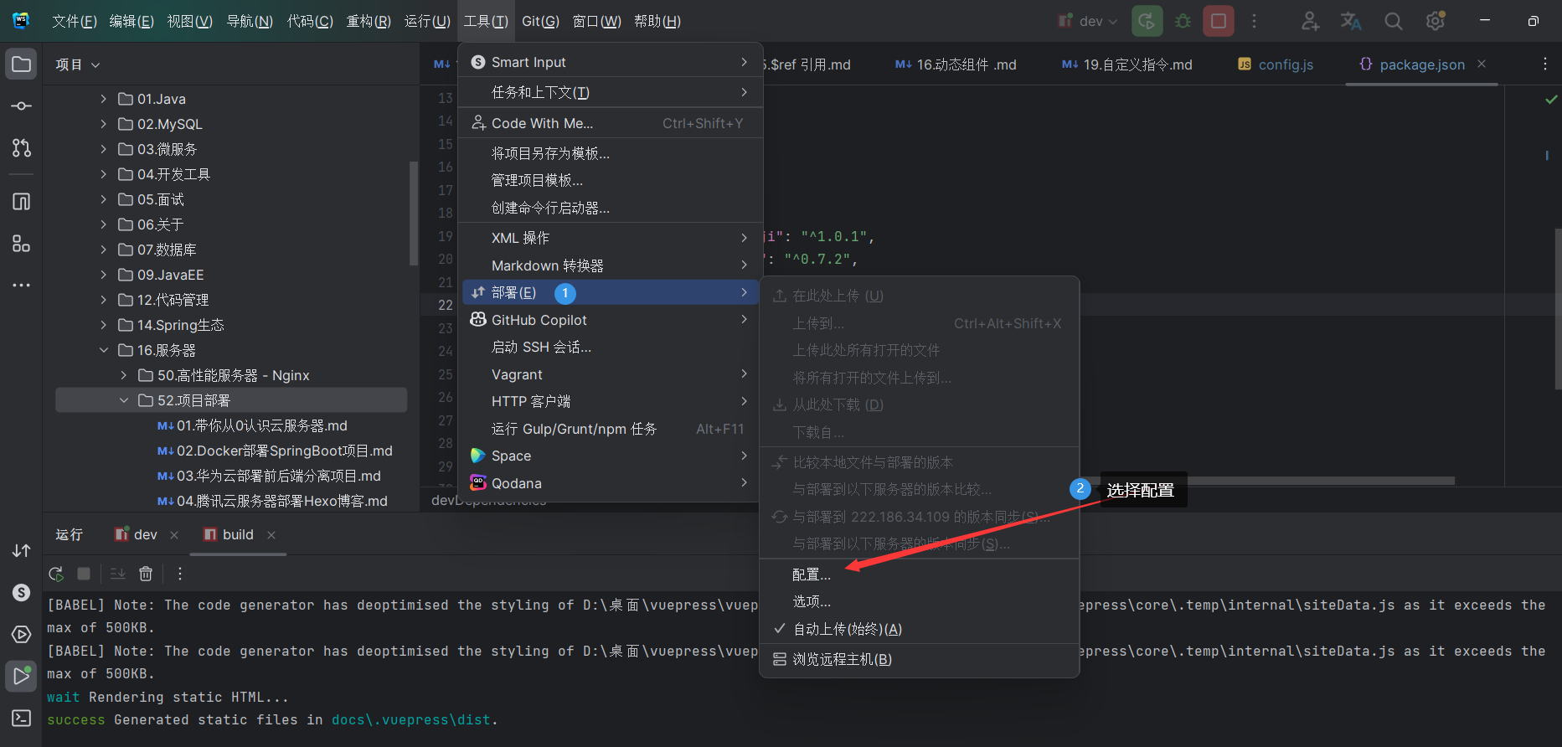Stop the running dev configuration
This screenshot has width=1562, height=747.
tap(1219, 21)
